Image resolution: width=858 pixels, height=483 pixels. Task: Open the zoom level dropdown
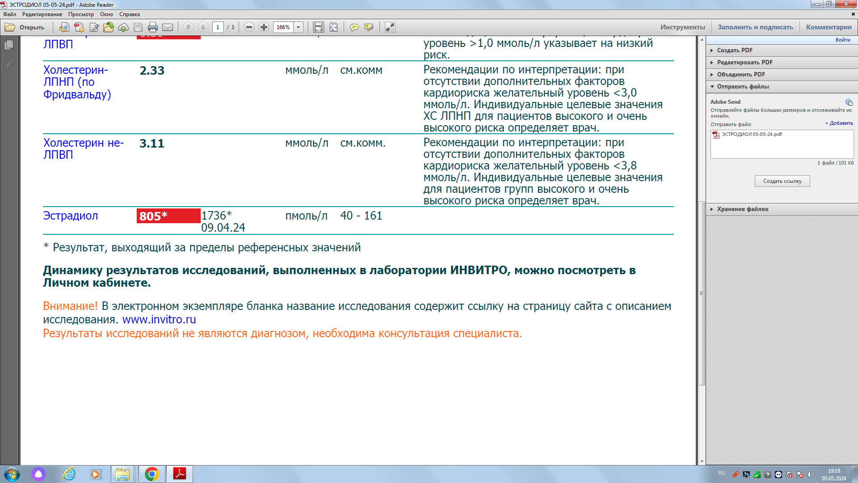(299, 27)
